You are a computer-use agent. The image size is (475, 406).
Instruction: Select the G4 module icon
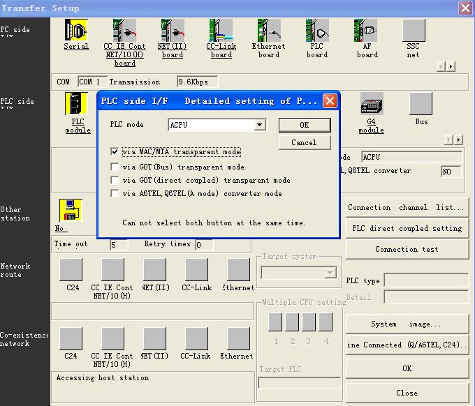(x=371, y=105)
